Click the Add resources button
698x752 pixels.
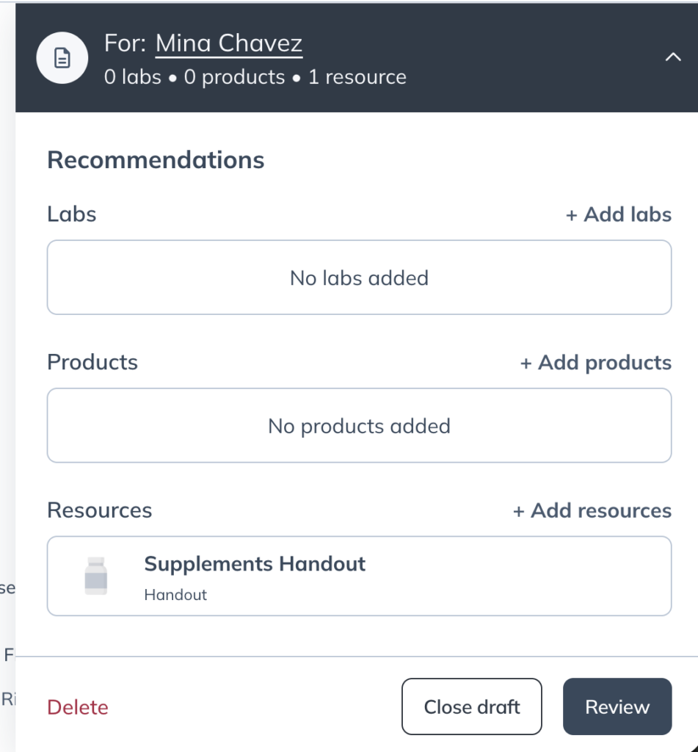point(592,510)
